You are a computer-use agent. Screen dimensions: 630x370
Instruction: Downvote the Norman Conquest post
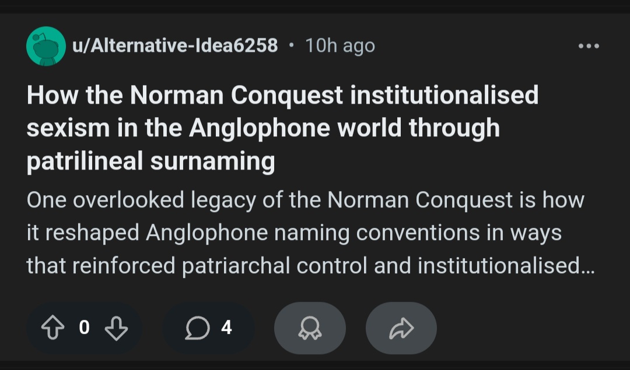[x=116, y=328]
